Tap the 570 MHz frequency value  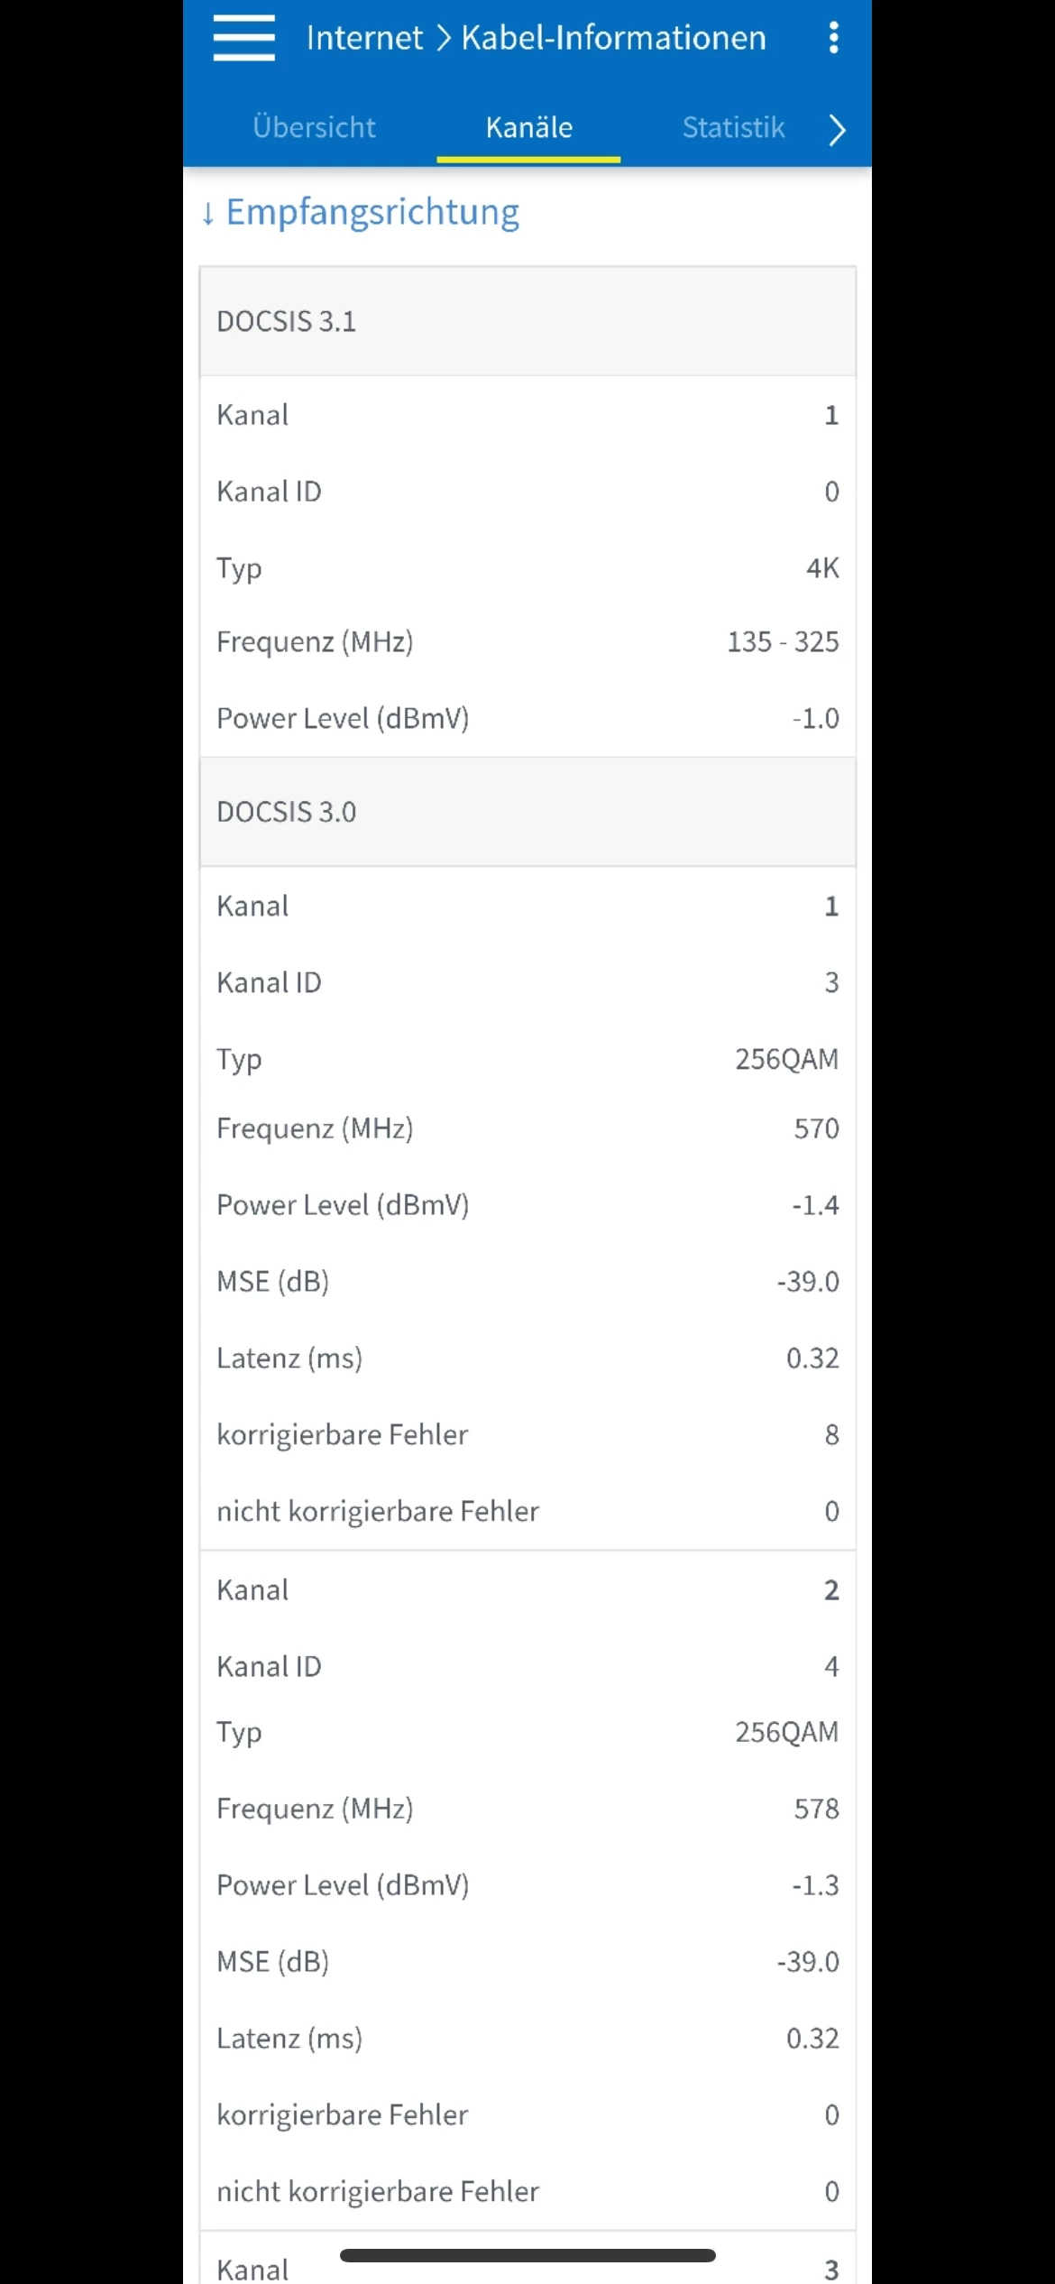pyautogui.click(x=816, y=1128)
